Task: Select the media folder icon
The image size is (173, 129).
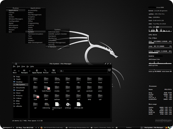Action: tap(57, 88)
